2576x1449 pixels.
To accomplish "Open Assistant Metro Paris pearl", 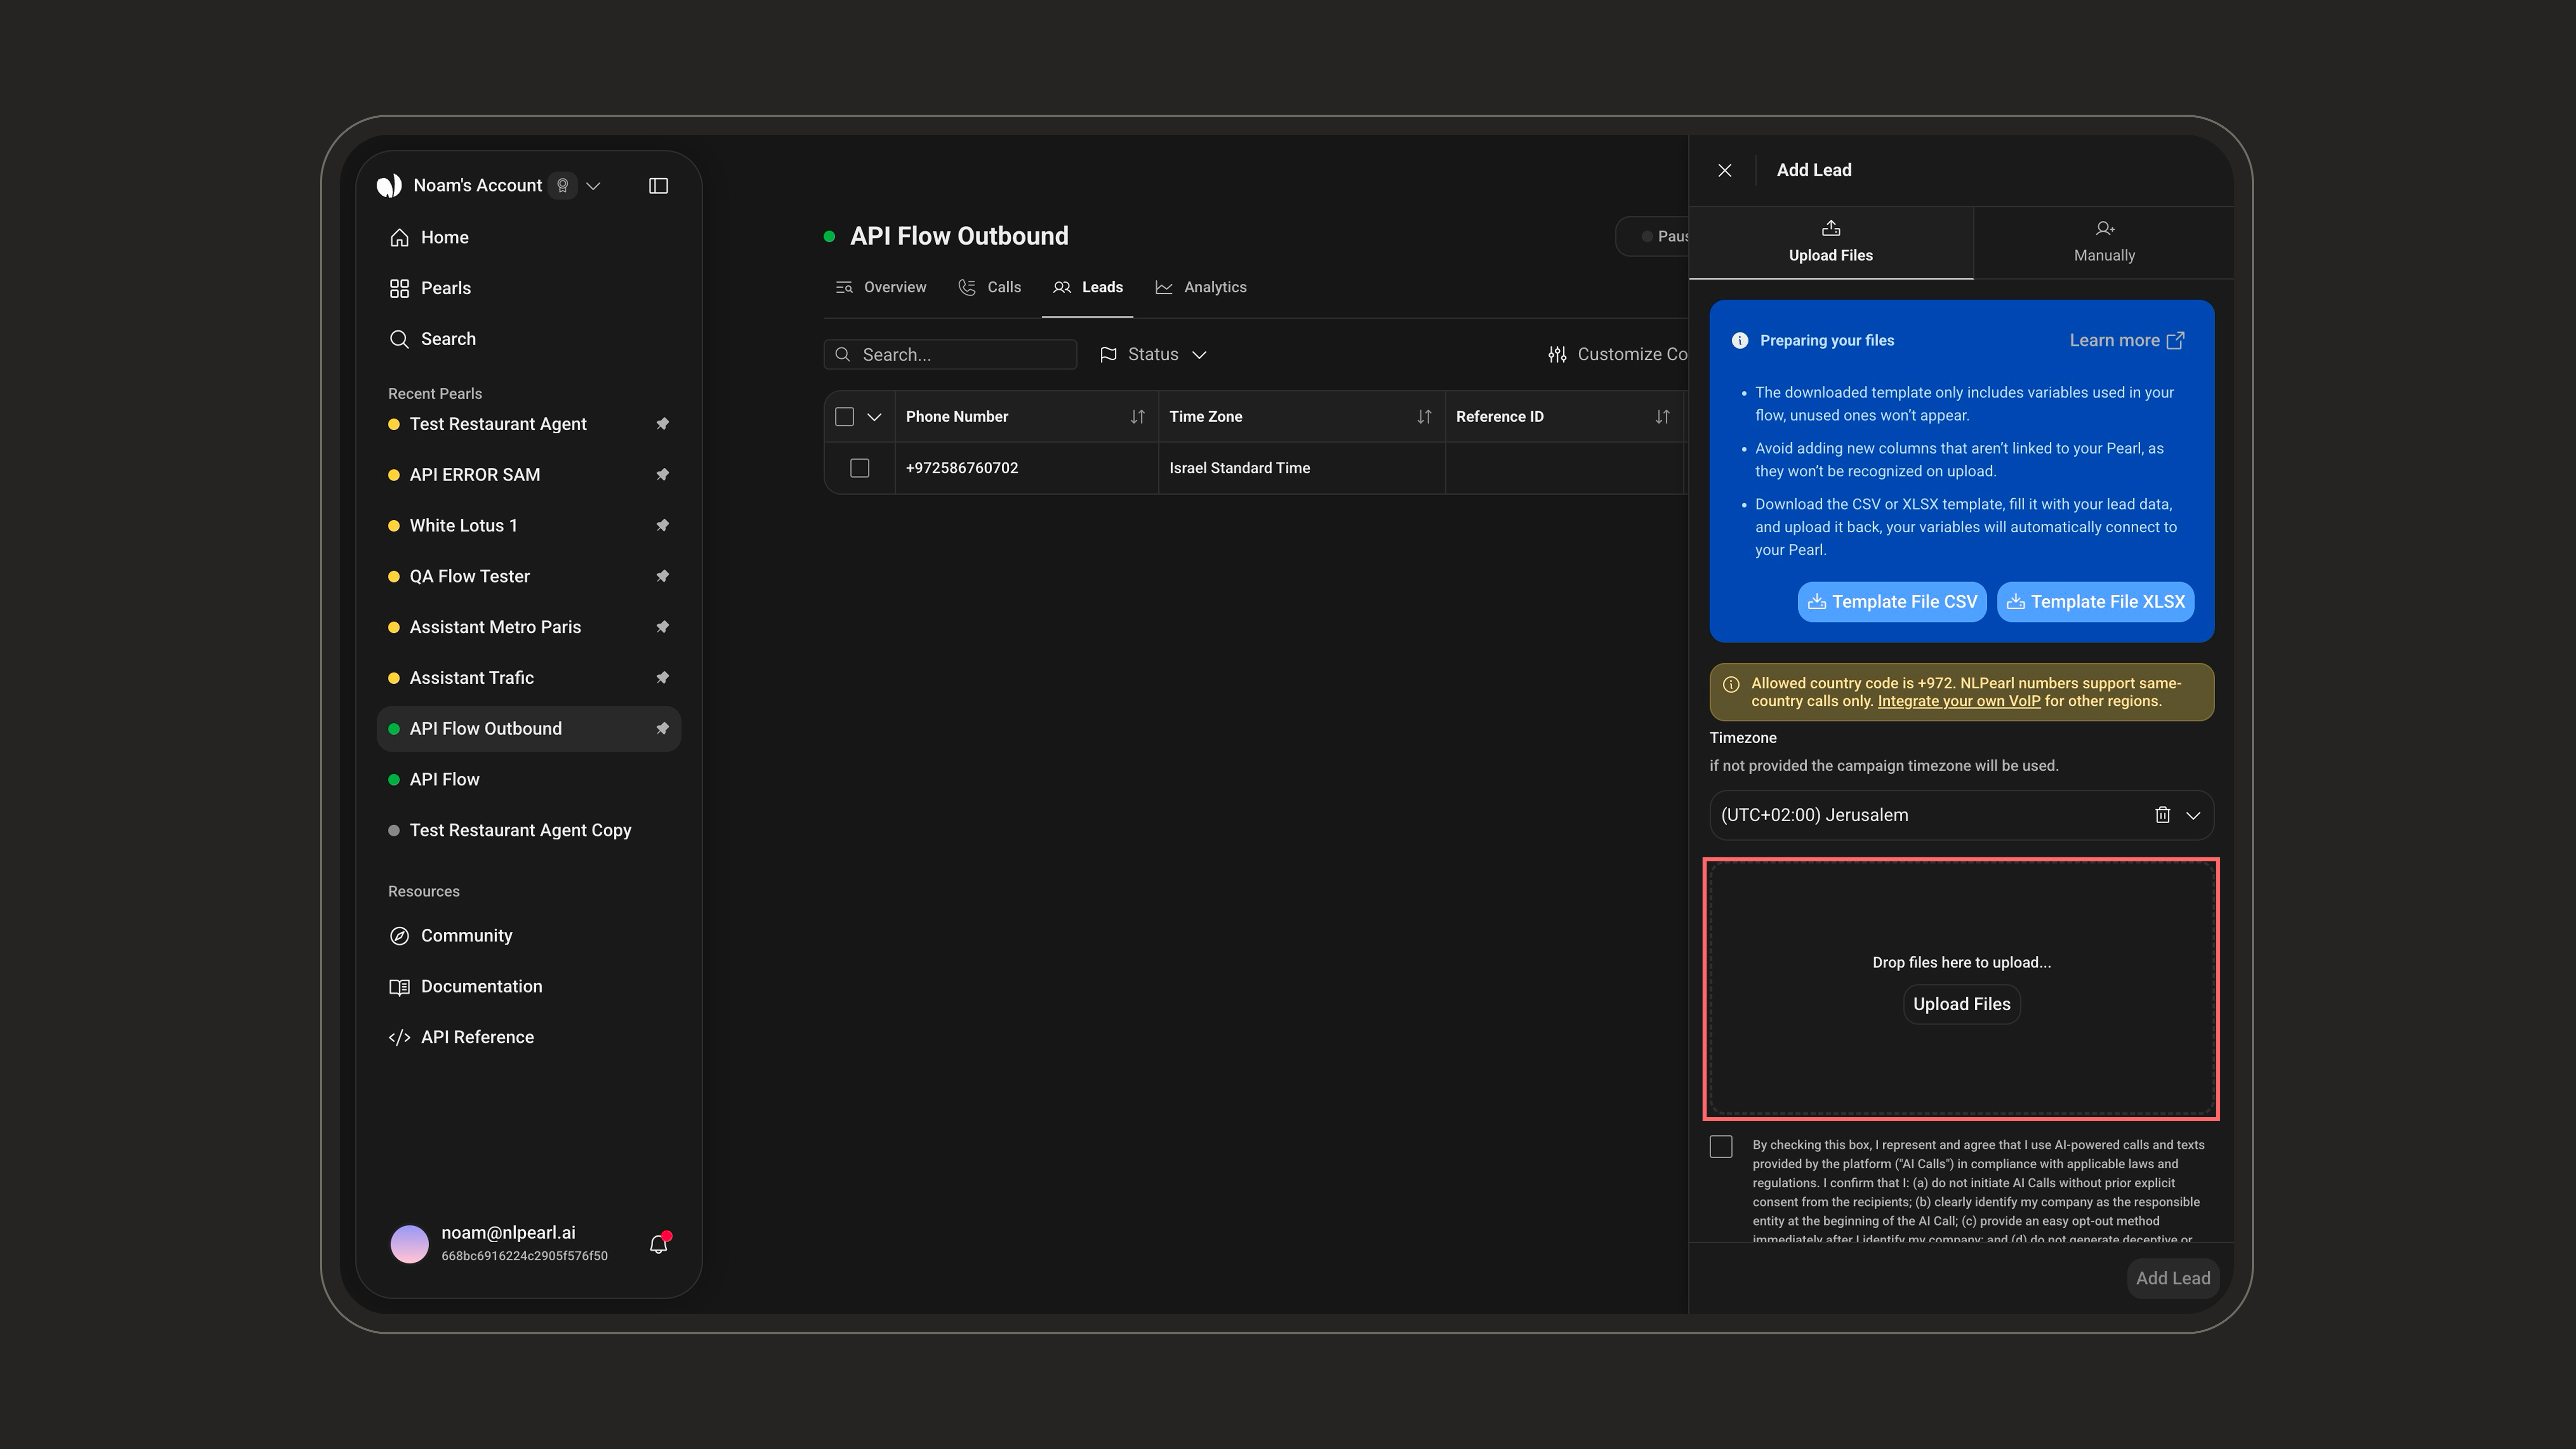I will click(495, 628).
